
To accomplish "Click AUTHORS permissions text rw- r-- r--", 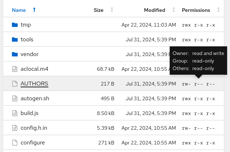I will [198, 84].
